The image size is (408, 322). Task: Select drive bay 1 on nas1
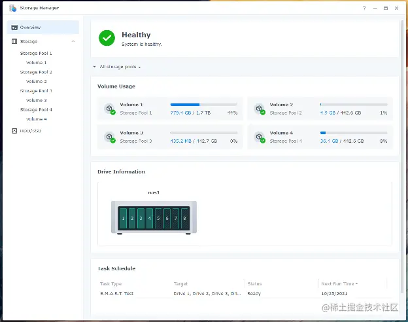124,219
